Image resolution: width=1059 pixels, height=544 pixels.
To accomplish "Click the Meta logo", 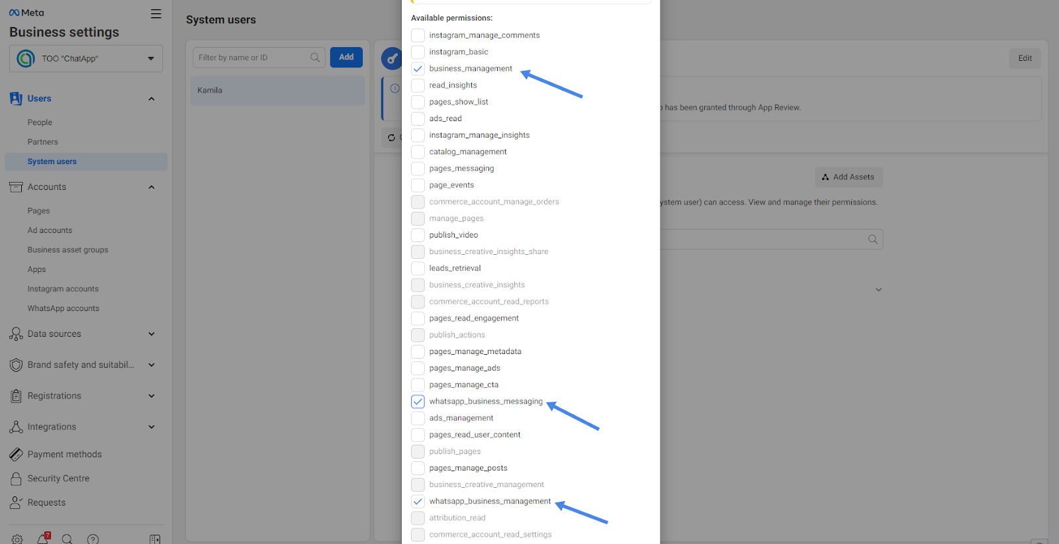I will [26, 13].
